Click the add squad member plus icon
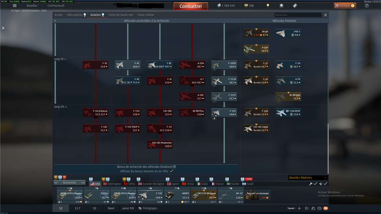The height and width of the screenshot is (214, 381). click(x=299, y=208)
